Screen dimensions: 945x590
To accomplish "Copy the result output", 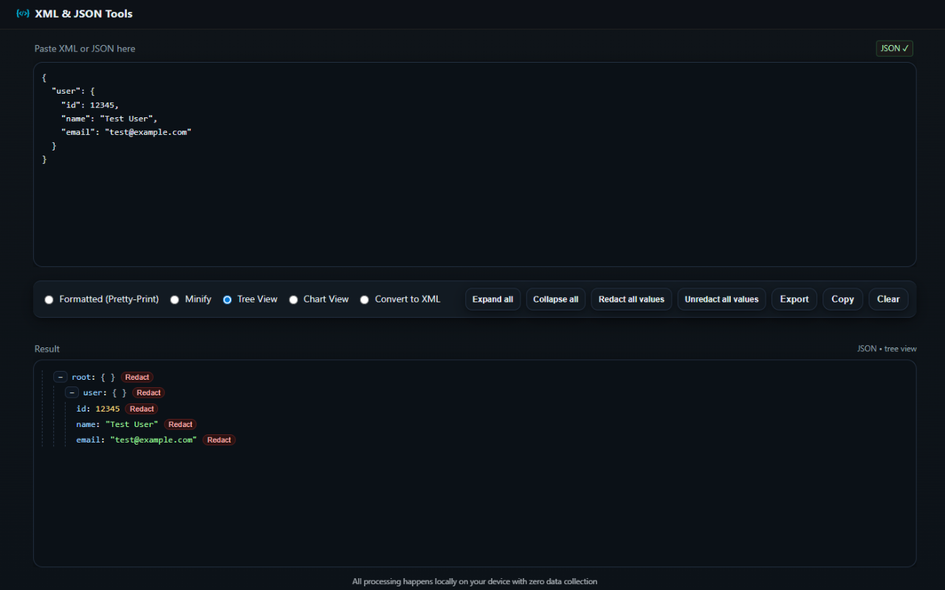I will point(842,299).
